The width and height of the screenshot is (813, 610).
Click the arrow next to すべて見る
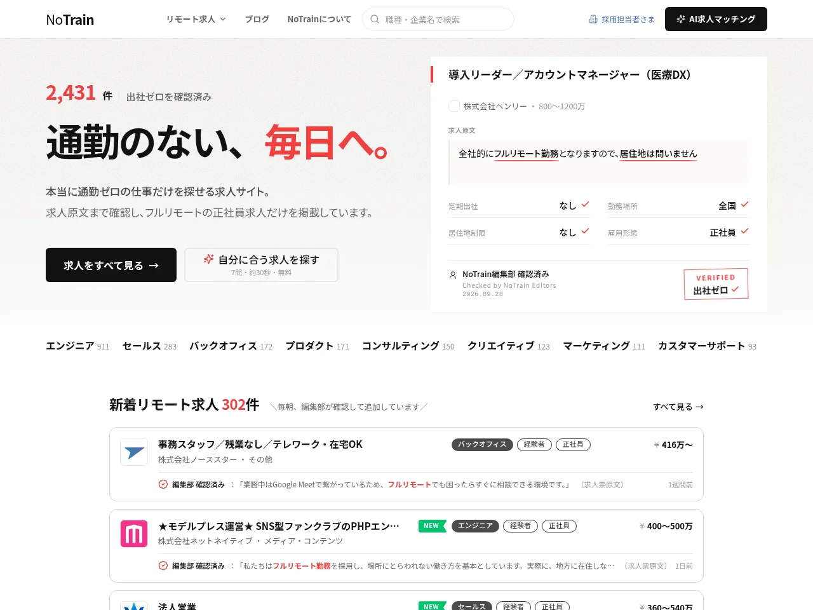click(699, 407)
